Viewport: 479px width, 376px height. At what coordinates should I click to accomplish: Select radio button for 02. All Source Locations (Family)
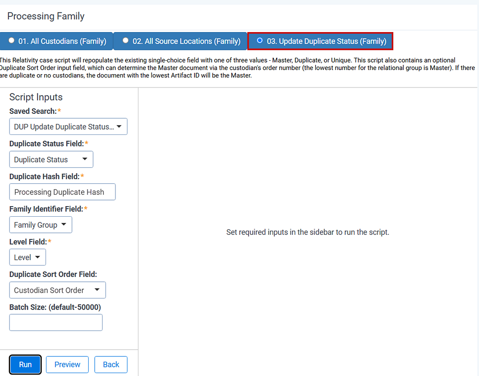click(125, 41)
